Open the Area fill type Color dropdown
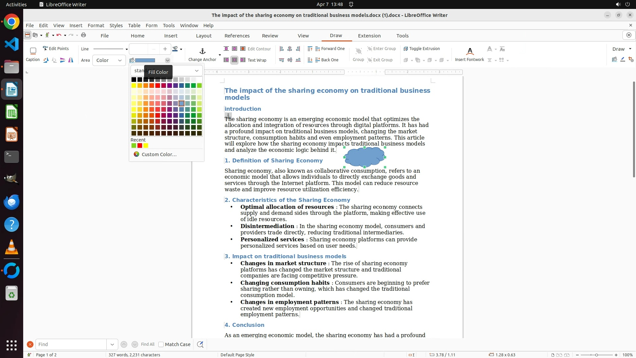Screen dimensions: 636x358 coord(109,60)
